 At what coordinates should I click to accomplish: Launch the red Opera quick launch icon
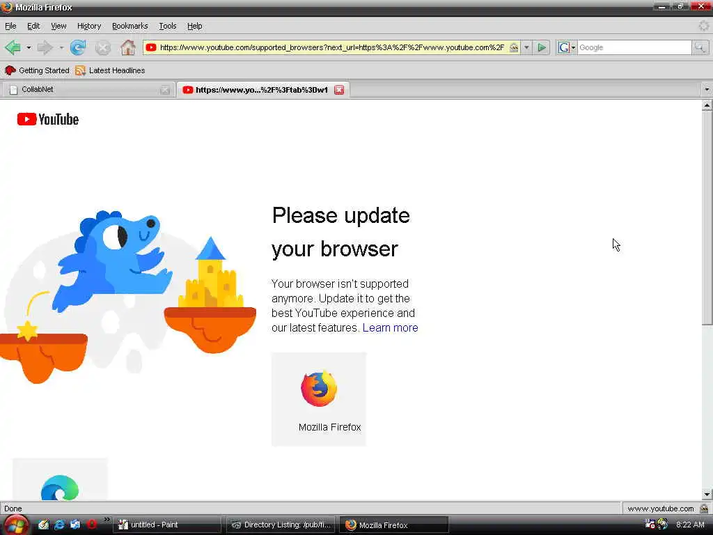pos(91,525)
